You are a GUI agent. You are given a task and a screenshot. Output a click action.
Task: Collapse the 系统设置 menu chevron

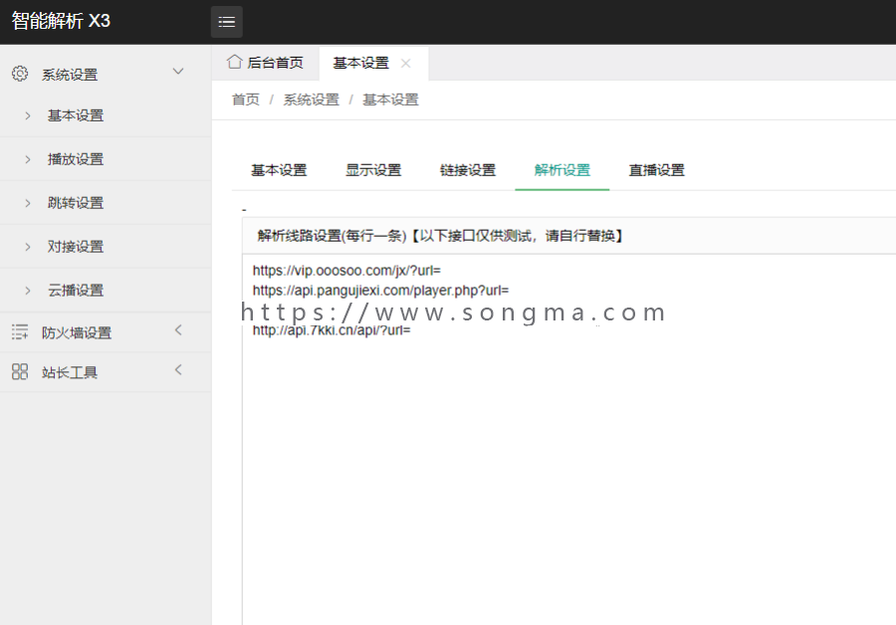coord(178,72)
